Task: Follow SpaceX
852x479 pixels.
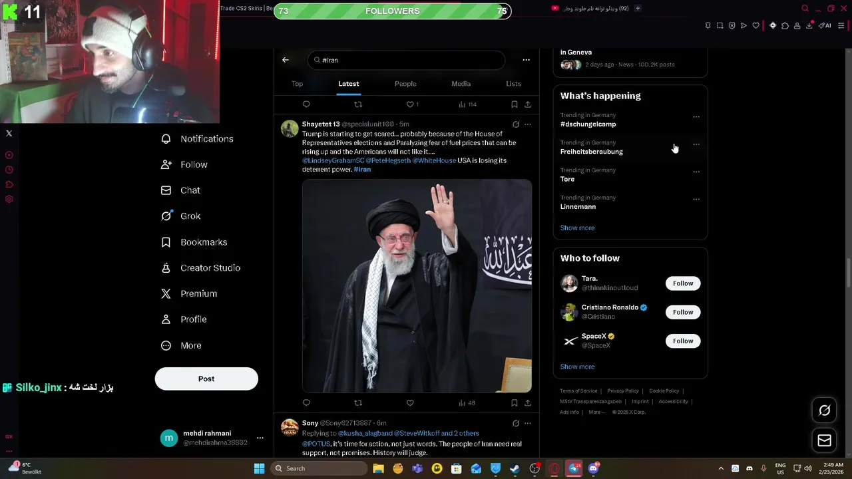Action: 682,341
